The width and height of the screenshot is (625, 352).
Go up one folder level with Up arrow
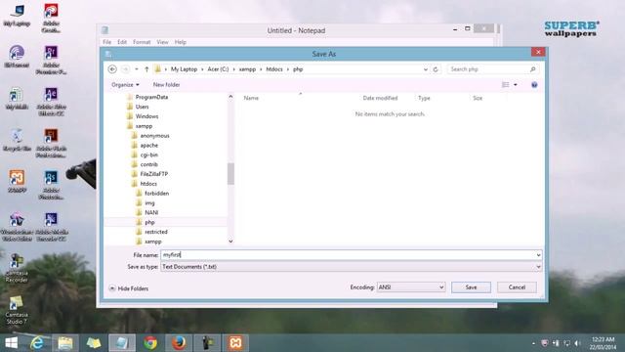click(146, 69)
